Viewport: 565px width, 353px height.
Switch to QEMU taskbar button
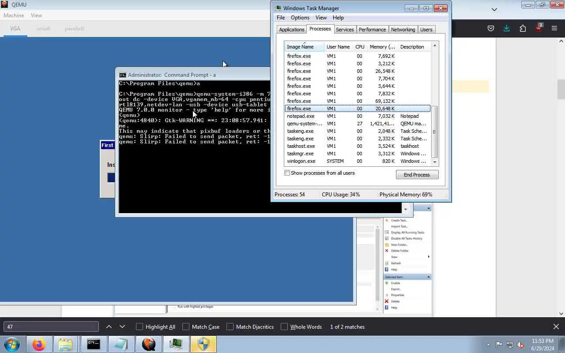point(149,344)
